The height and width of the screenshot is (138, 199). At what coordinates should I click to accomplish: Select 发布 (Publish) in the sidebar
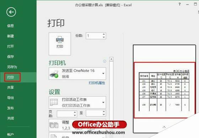[x=10, y=108]
